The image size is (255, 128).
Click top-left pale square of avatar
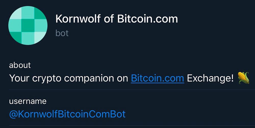(x=16, y=14)
